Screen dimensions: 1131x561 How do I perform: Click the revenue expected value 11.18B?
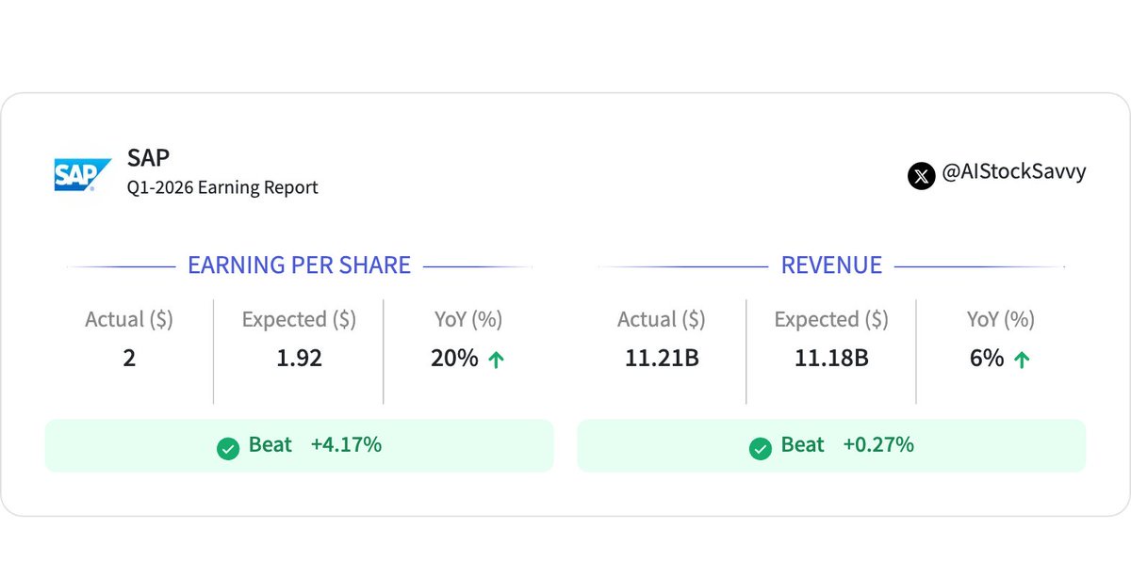(831, 359)
